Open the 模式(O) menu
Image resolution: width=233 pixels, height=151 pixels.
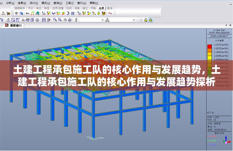point(46,3)
